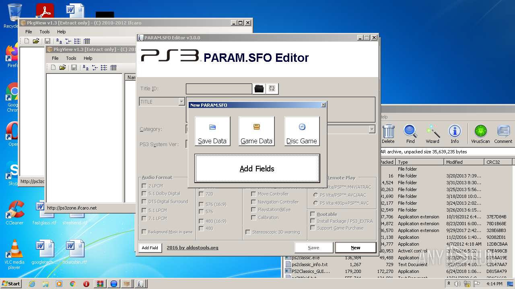Enable Background Music in game
The image size is (515, 289).
coord(144,232)
